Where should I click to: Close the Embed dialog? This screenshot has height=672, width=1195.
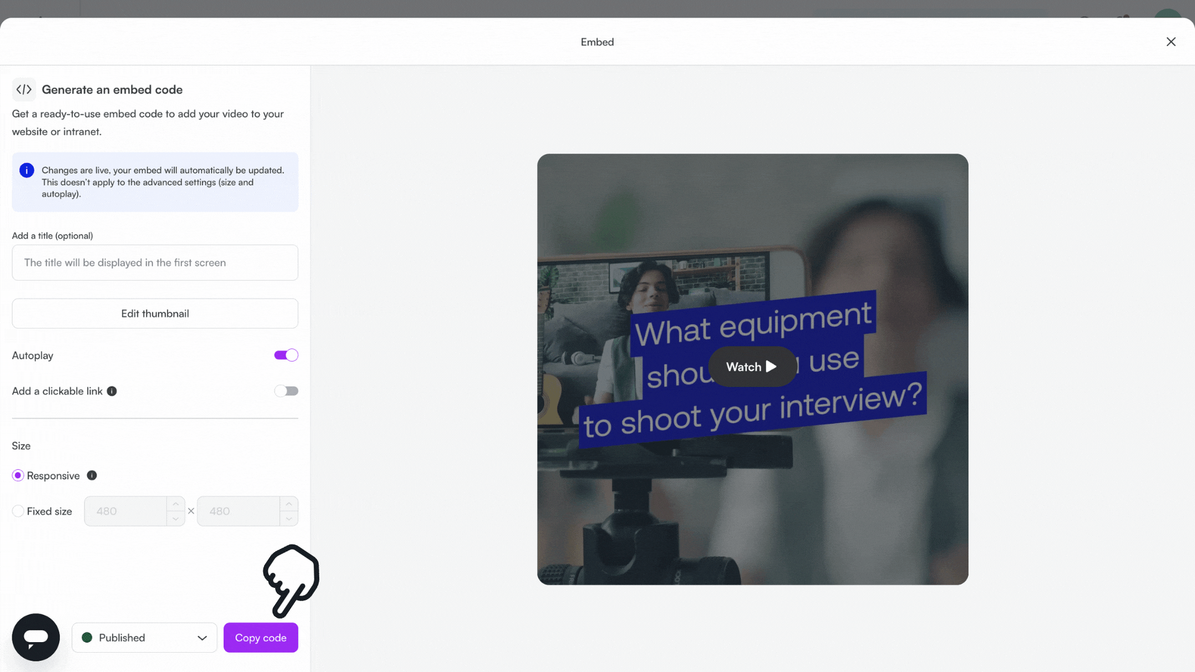(x=1171, y=42)
